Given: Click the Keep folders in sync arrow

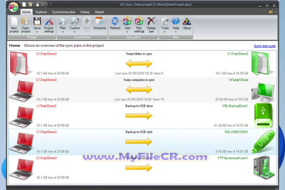Looking at the screenshot, I should click(x=139, y=64).
